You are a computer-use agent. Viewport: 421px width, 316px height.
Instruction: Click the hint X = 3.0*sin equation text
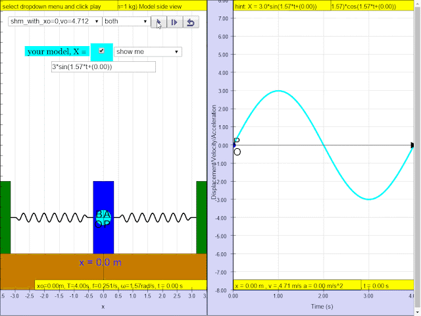point(276,7)
